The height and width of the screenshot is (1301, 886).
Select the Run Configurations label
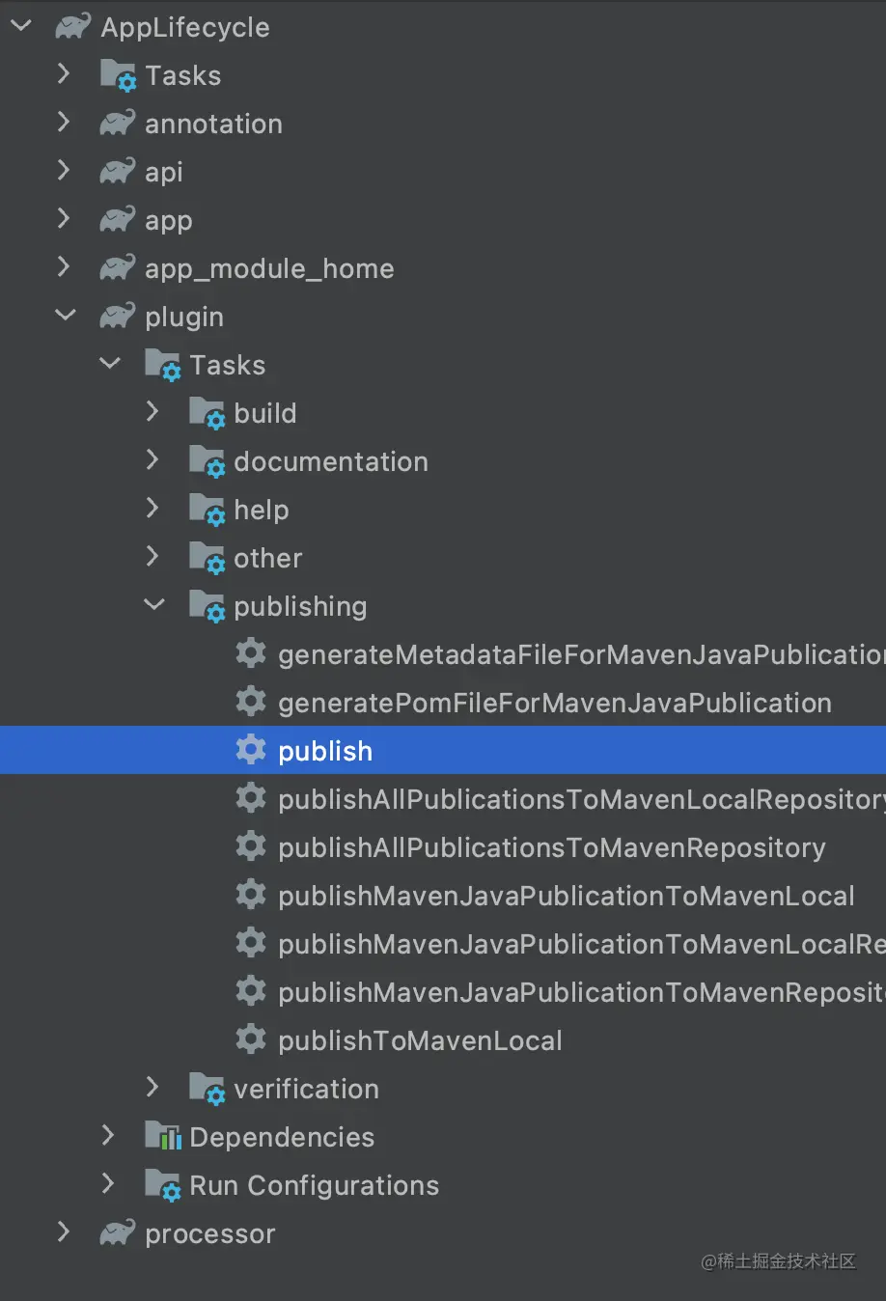tap(315, 1186)
